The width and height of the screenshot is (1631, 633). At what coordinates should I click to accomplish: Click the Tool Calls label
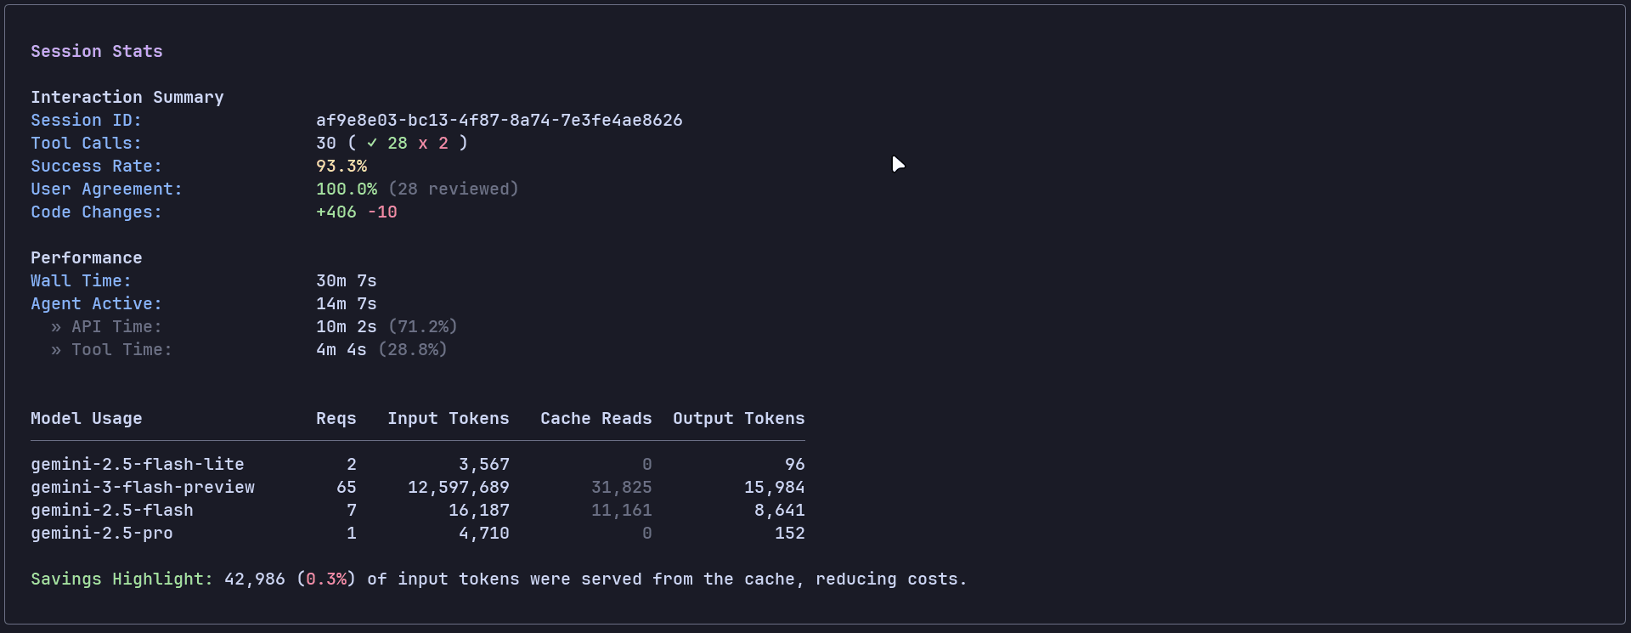pyautogui.click(x=87, y=143)
